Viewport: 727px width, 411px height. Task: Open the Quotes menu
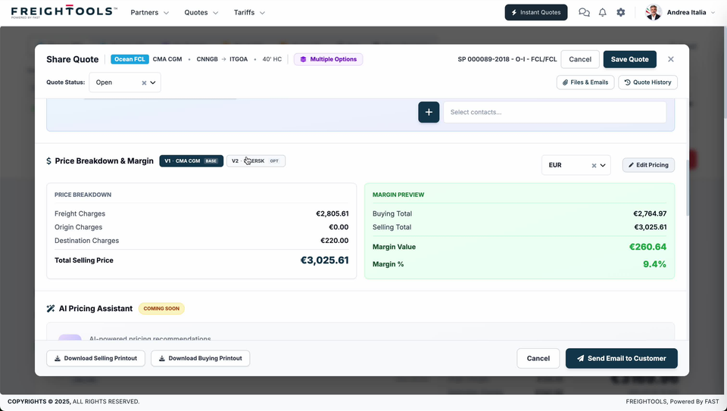pyautogui.click(x=201, y=13)
